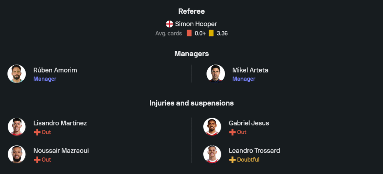383x174 pixels.
Task: Go to Mikel Arteta's manager page
Action: 250,70
